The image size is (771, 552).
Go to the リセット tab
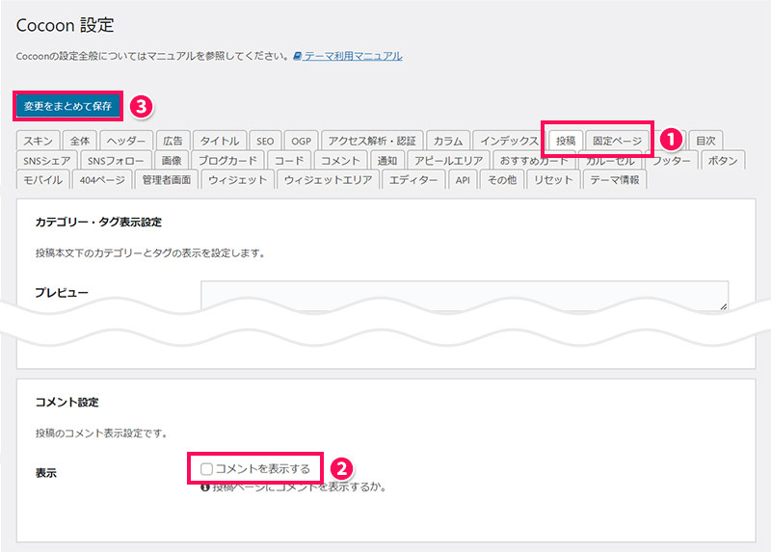coord(553,180)
